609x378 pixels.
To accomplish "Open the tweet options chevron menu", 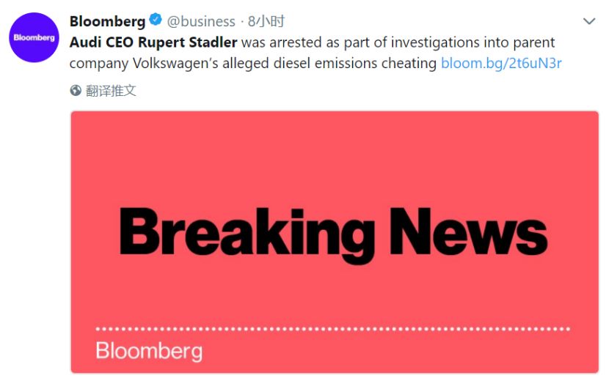I will point(588,22).
